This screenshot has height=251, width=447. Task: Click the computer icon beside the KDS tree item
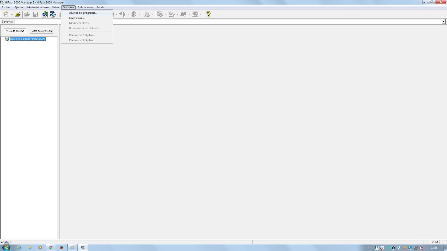[7, 39]
